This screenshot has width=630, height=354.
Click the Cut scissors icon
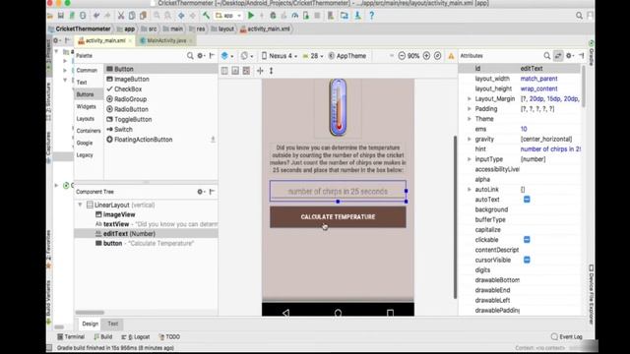pyautogui.click(x=120, y=16)
